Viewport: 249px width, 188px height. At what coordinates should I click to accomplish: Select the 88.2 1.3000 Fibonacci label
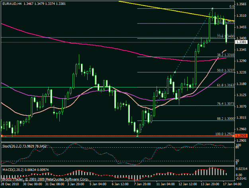[225, 119]
